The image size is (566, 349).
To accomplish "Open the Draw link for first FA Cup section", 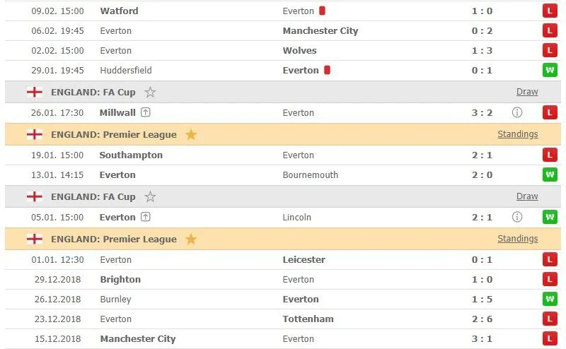I will 527,92.
